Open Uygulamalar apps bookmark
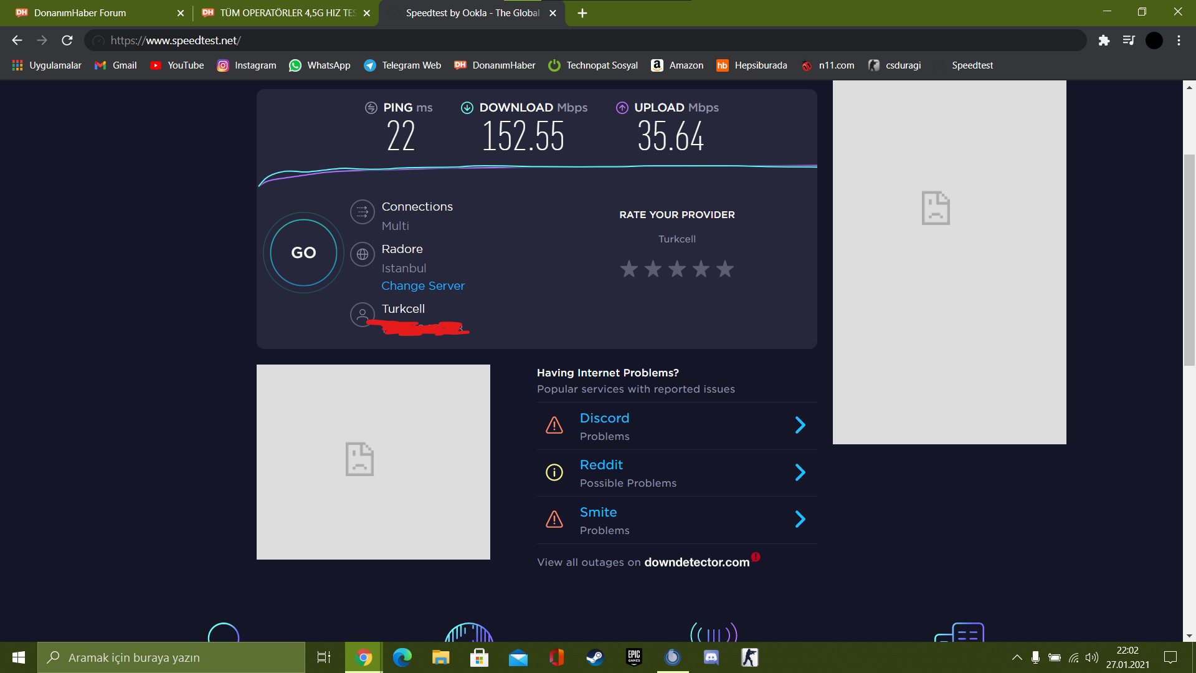The width and height of the screenshot is (1196, 673). coord(47,65)
